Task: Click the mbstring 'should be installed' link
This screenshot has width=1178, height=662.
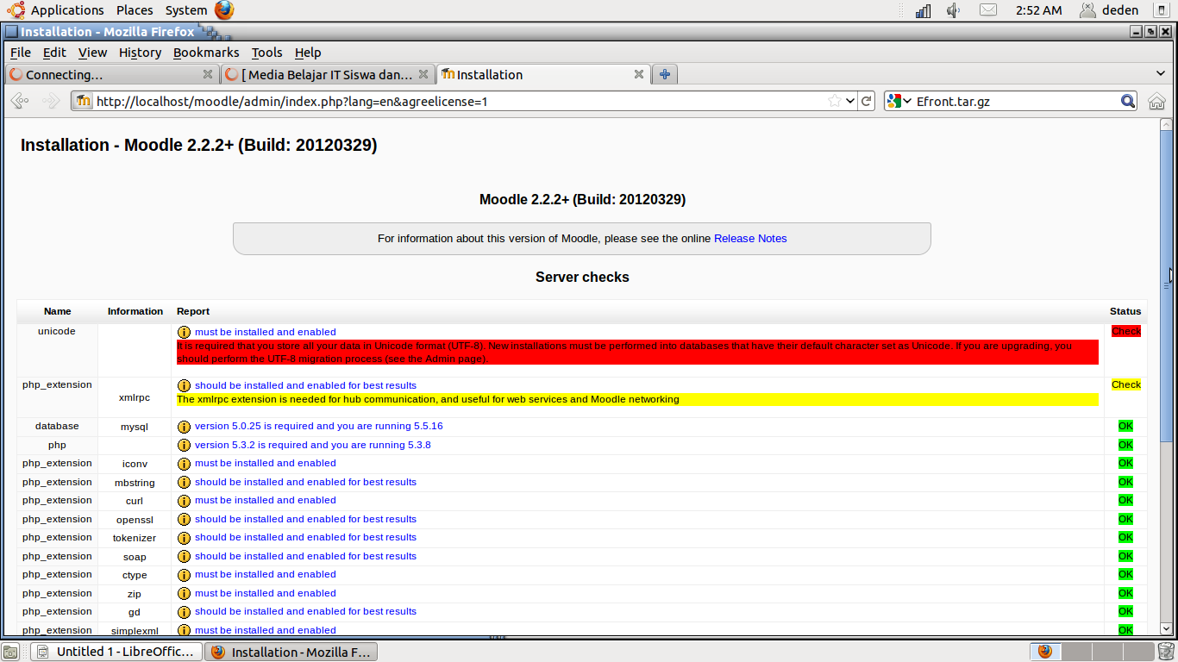Action: pos(305,482)
